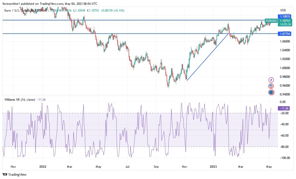296x179 pixels.
Task: Click the 1.02000 price axis label
Action: (x=285, y=59)
